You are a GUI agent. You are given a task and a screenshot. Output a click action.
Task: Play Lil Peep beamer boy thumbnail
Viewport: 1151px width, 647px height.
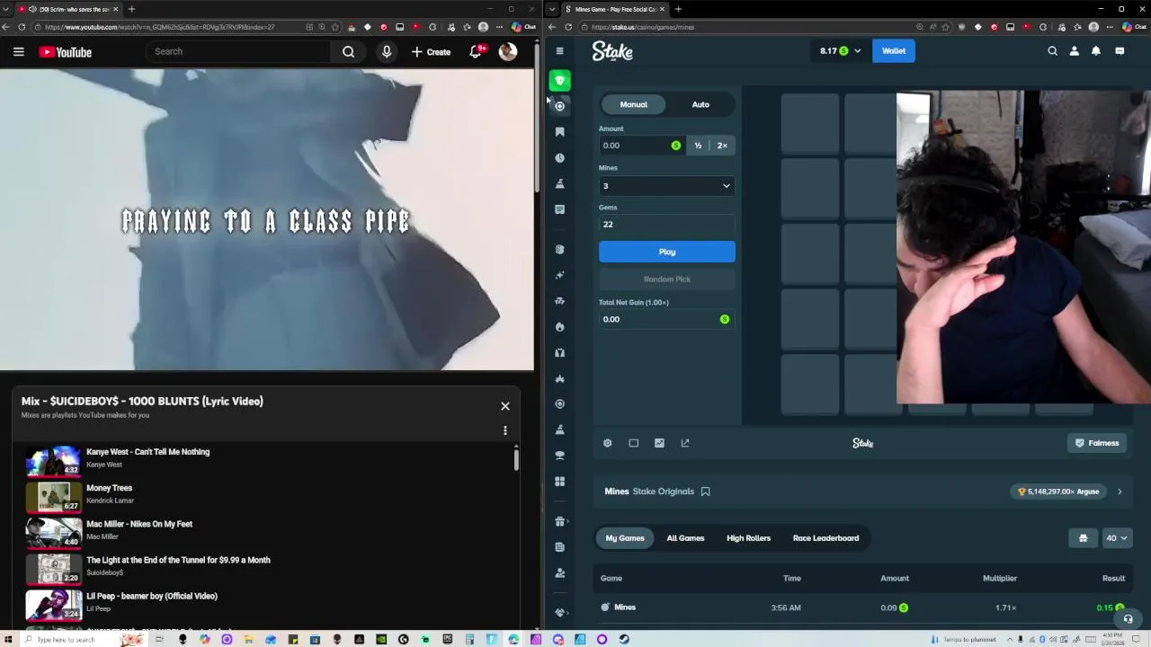point(53,604)
